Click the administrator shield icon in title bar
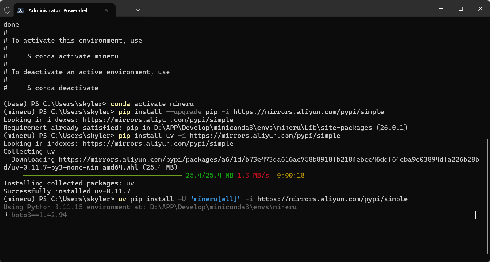The height and width of the screenshot is (262, 490). click(x=7, y=10)
